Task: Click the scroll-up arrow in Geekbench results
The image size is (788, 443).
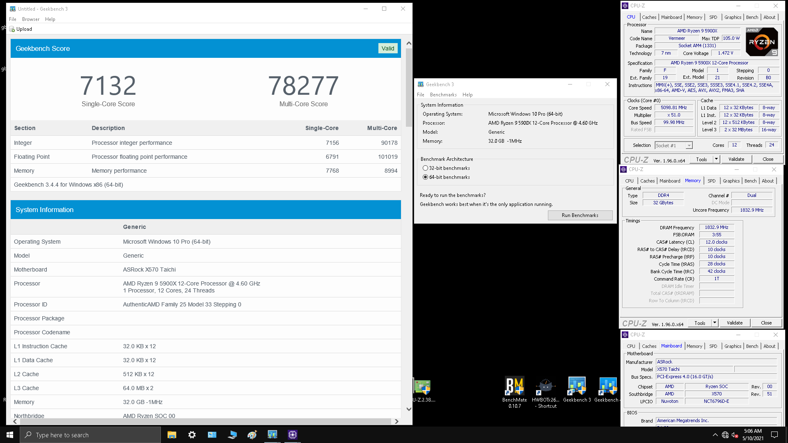Action: tap(409, 43)
